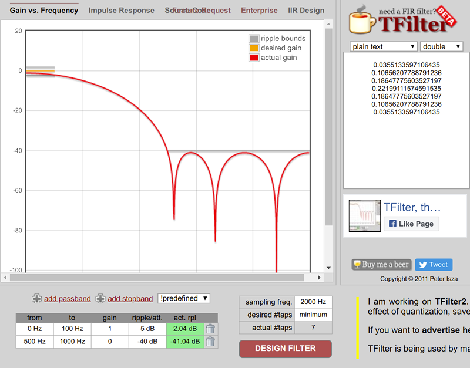Edit the sampling freq field showing 2000 Hz
Viewport: 470px width, 368px height.
(313, 302)
